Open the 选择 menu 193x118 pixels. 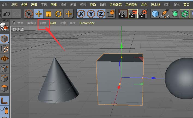[x=34, y=5]
